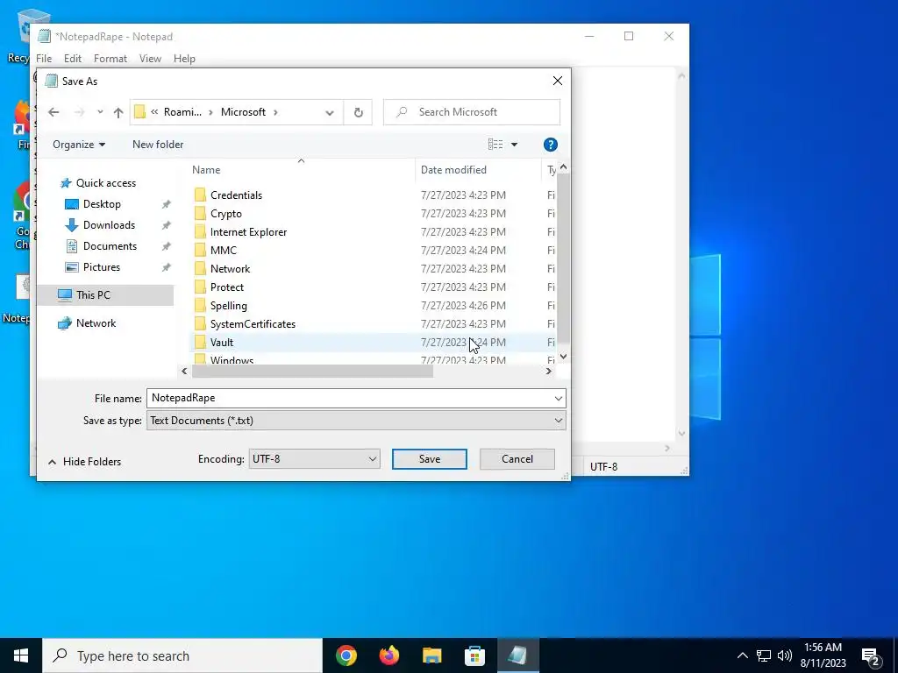Open Notepad Help menu

coord(184,59)
